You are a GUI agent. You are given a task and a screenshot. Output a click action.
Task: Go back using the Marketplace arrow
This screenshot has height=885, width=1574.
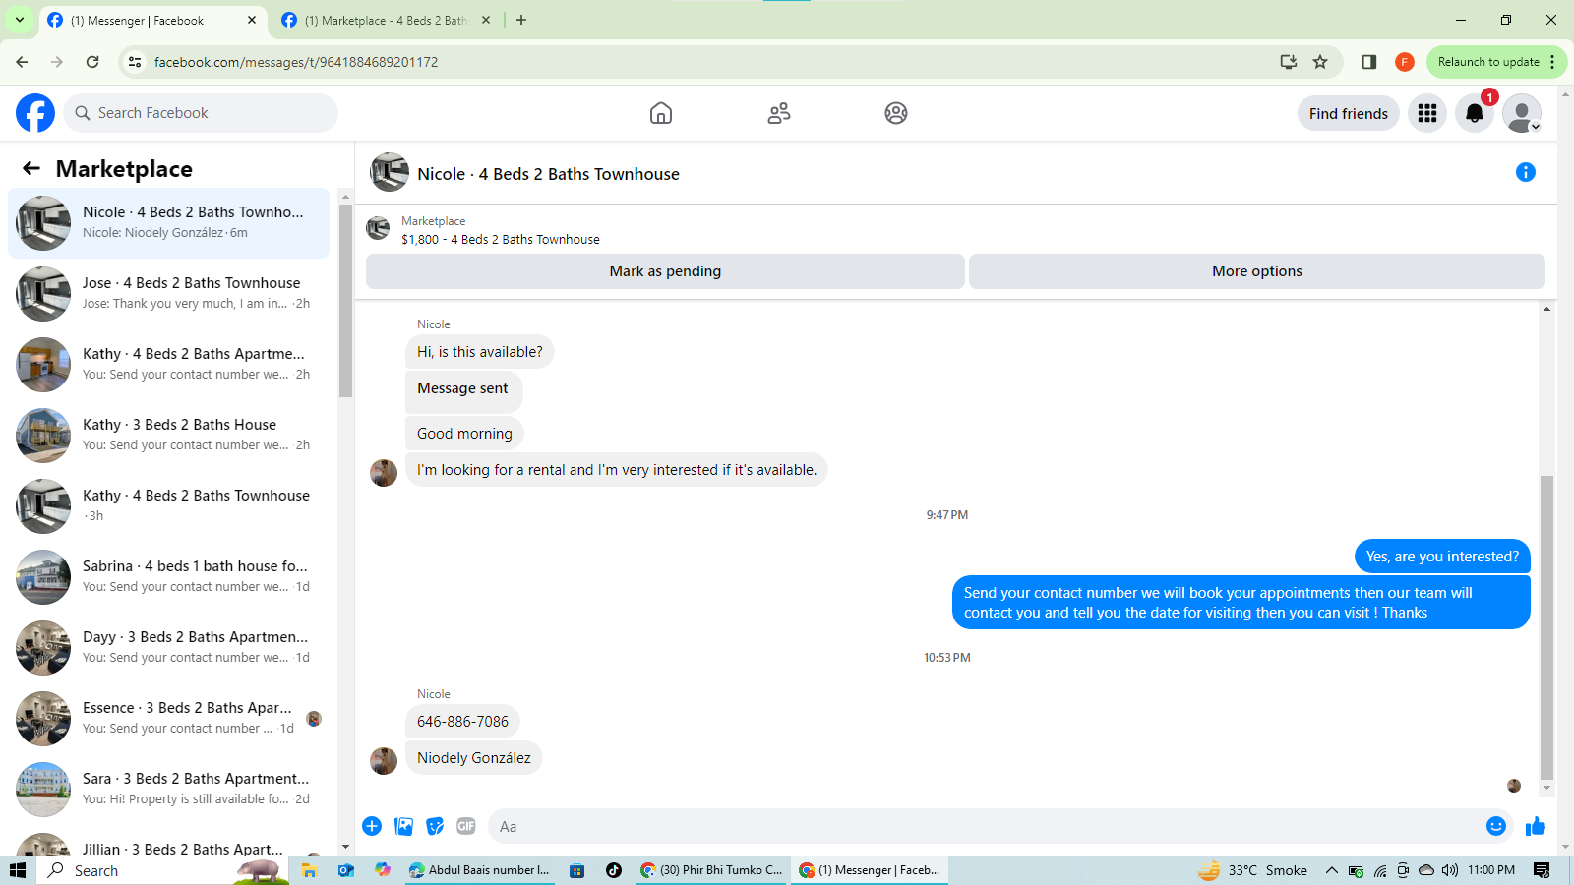[31, 168]
